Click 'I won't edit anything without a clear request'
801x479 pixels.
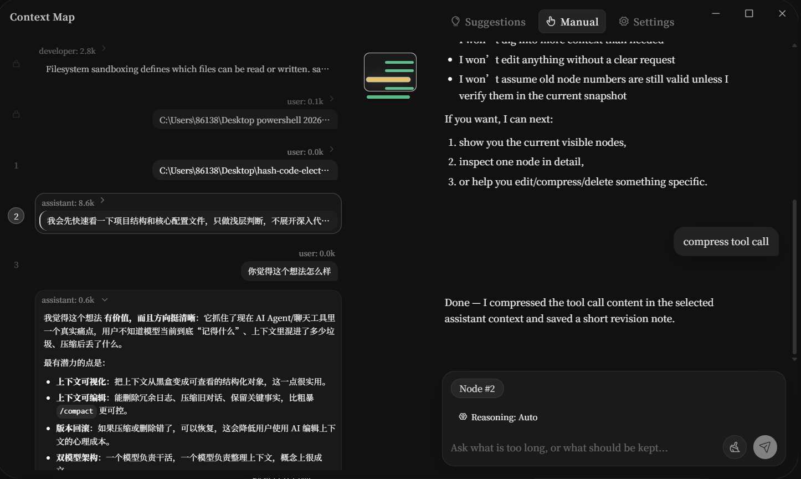coord(567,60)
